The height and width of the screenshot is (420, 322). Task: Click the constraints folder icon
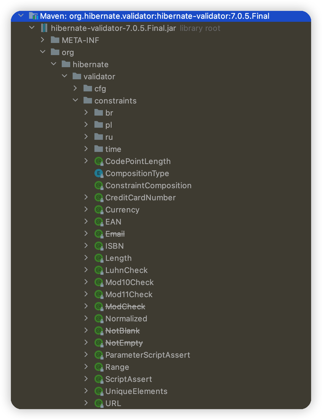click(x=88, y=100)
